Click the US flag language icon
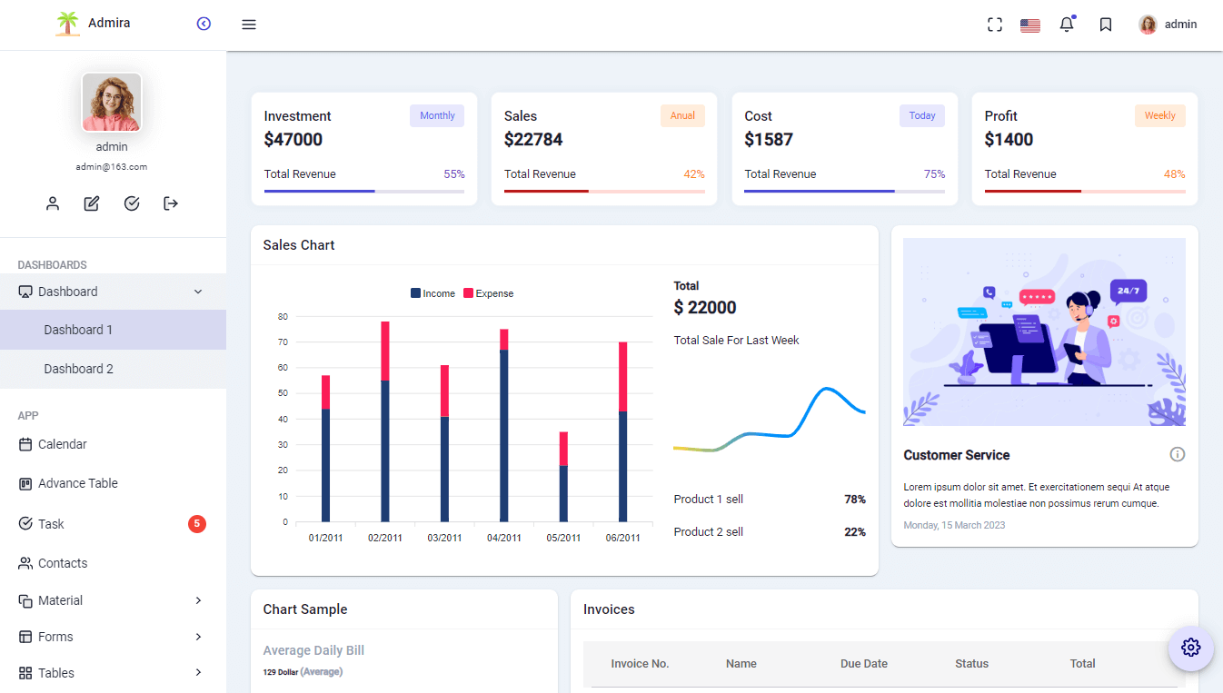The height and width of the screenshot is (693, 1223). (x=1029, y=25)
